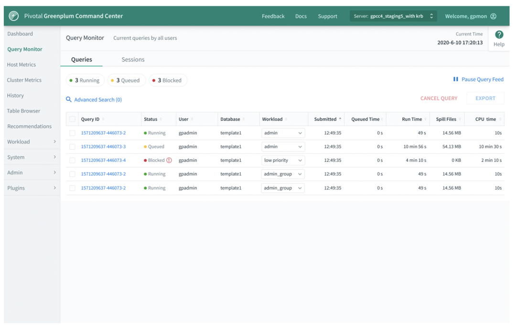Expand the Plugins sidebar menu

[x=32, y=188]
